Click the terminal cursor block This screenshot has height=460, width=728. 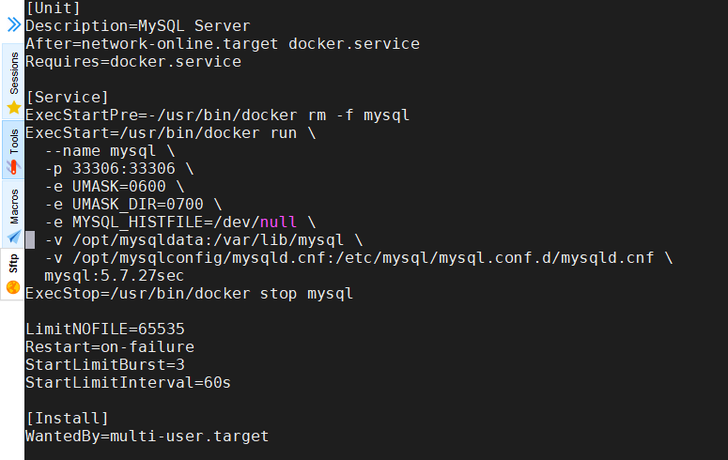30,240
